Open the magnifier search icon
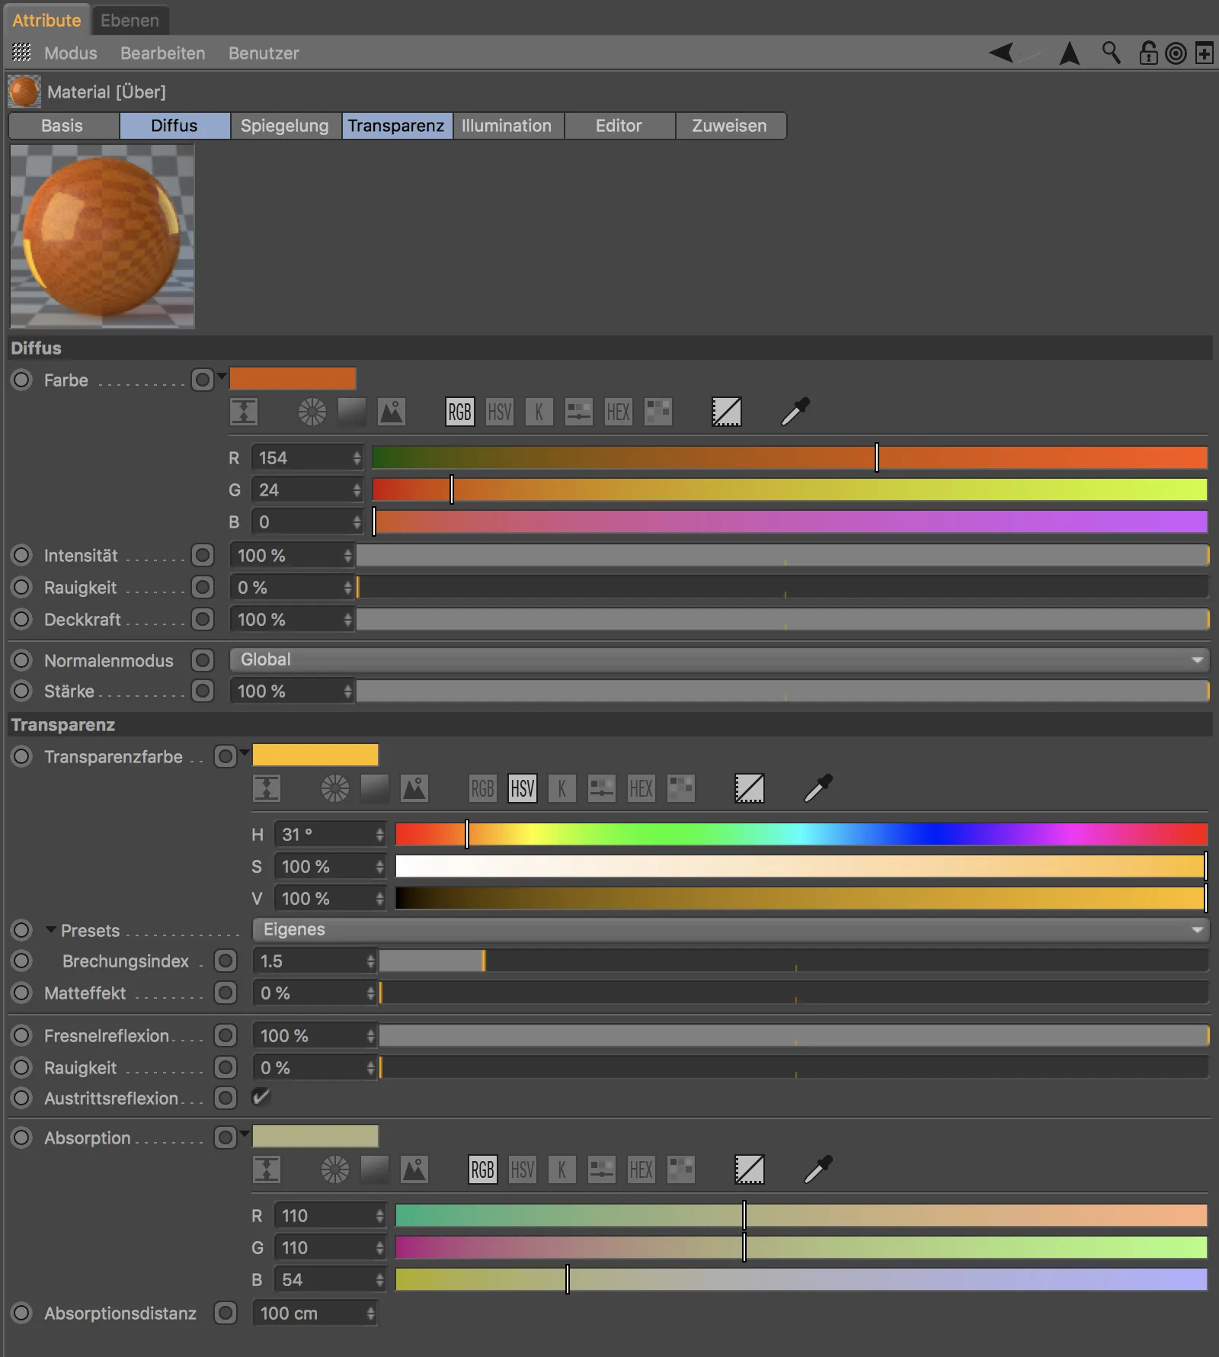 pyautogui.click(x=1111, y=53)
